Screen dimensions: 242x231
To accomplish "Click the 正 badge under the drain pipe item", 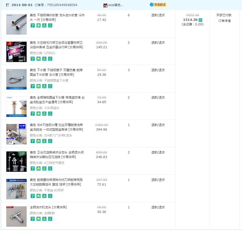I will tap(50, 86).
